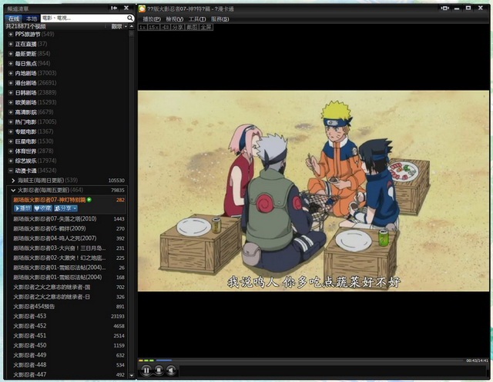Expand the 港台剧场 category
Screen dimensions: 493x382
[x=11, y=83]
